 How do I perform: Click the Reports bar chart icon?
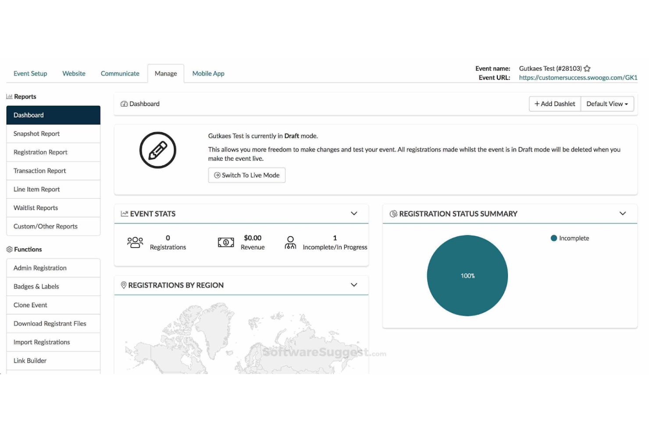tap(9, 96)
